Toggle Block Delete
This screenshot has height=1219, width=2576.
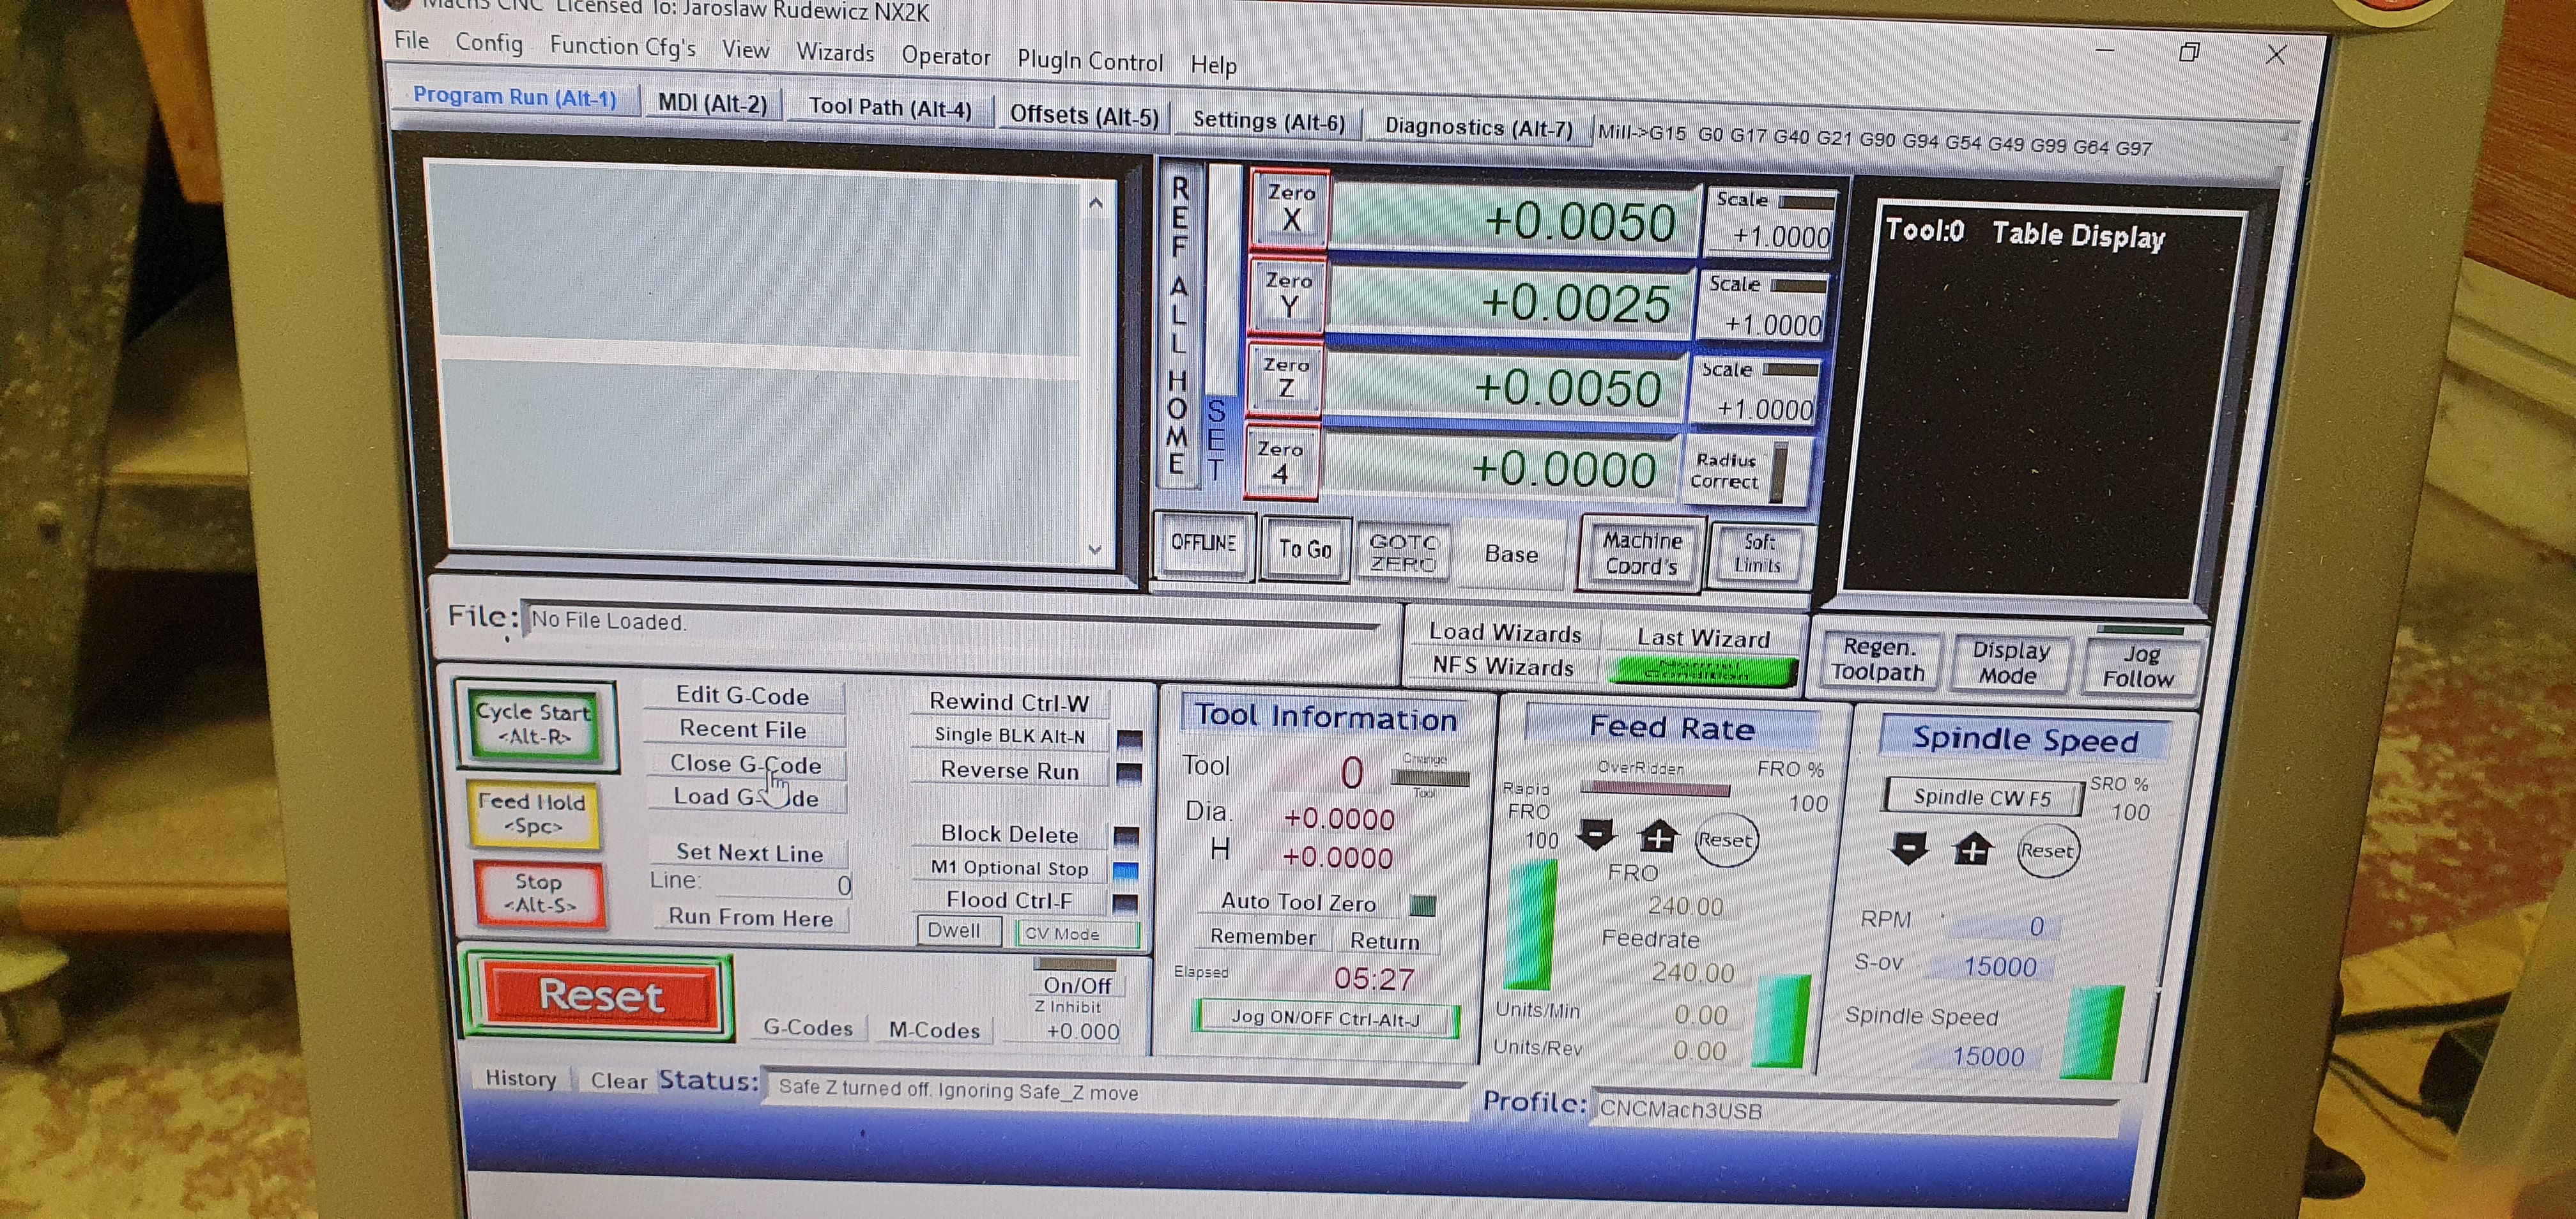(x=1010, y=834)
